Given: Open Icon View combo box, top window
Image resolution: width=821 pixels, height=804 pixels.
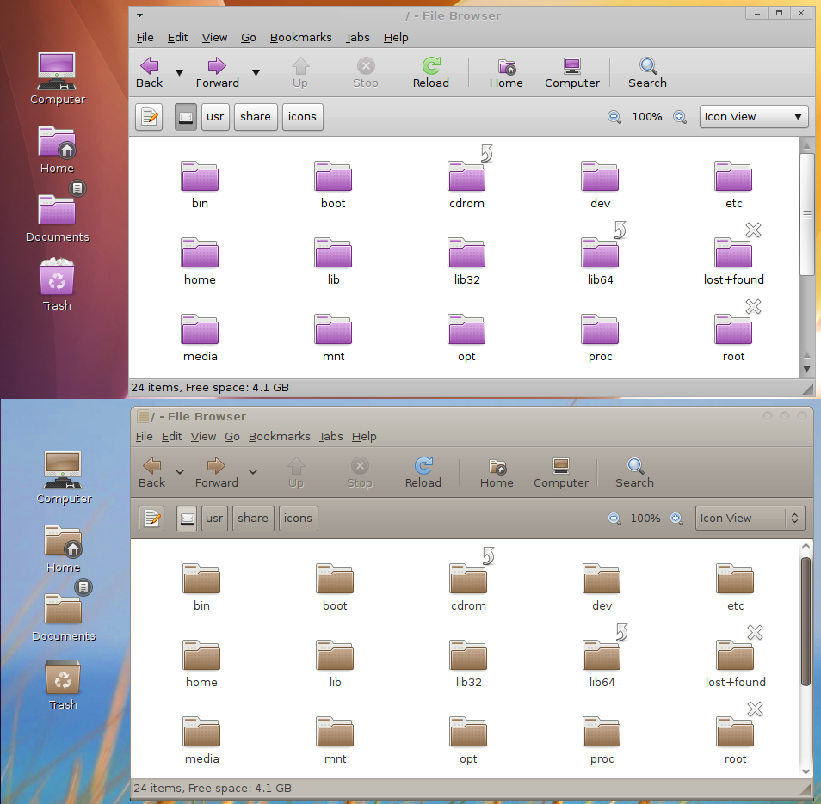Looking at the screenshot, I should point(754,117).
